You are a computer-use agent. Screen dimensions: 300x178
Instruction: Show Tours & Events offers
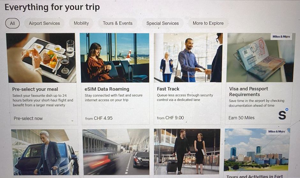pos(118,23)
